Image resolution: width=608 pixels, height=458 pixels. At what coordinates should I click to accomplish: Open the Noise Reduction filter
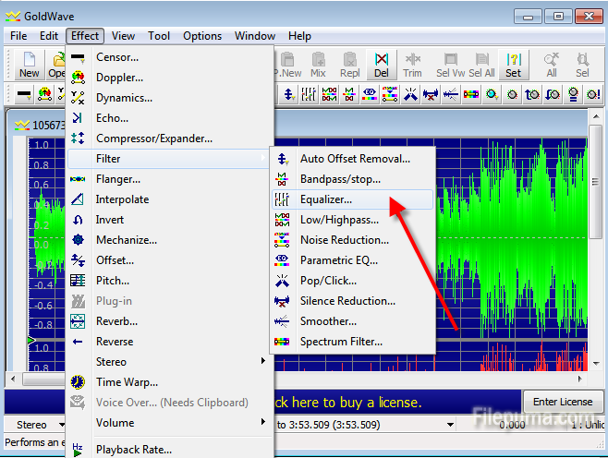[x=344, y=240]
